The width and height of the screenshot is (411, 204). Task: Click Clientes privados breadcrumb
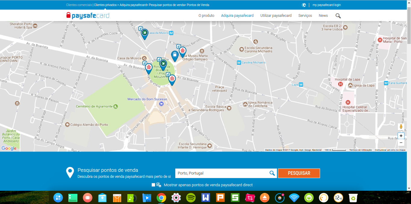coord(105,5)
